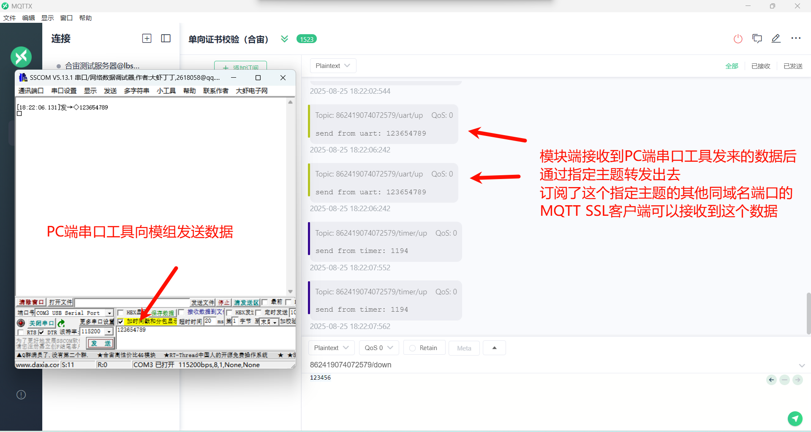
Task: Add a new connection with plus icon
Action: coord(147,38)
